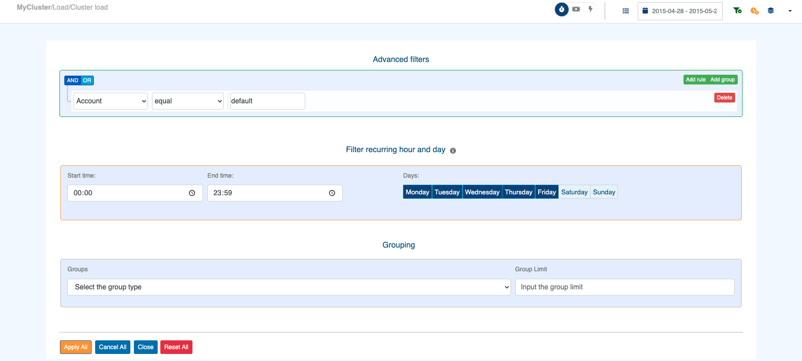Viewport: 802px width, 361px height.
Task: Click the Input the group limit field
Action: coord(625,287)
